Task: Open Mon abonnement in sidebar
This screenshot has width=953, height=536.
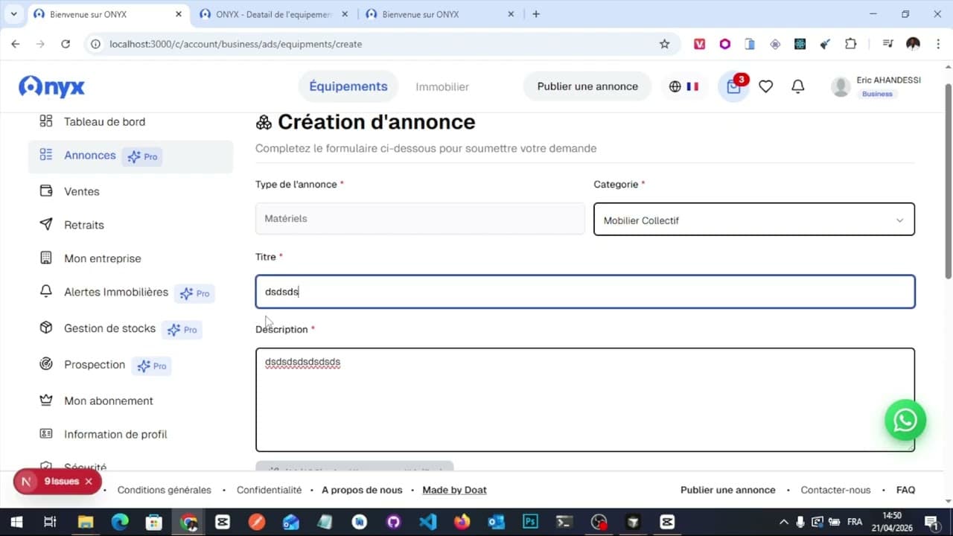Action: pyautogui.click(x=130, y=401)
